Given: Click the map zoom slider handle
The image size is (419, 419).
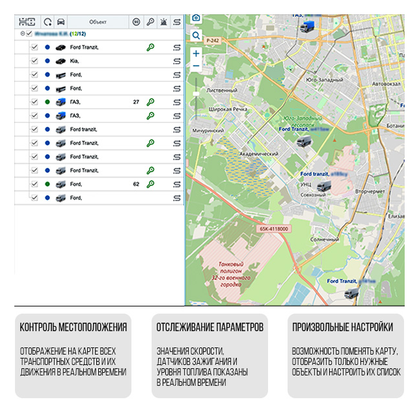Looking at the screenshot, I should tap(196, 94).
